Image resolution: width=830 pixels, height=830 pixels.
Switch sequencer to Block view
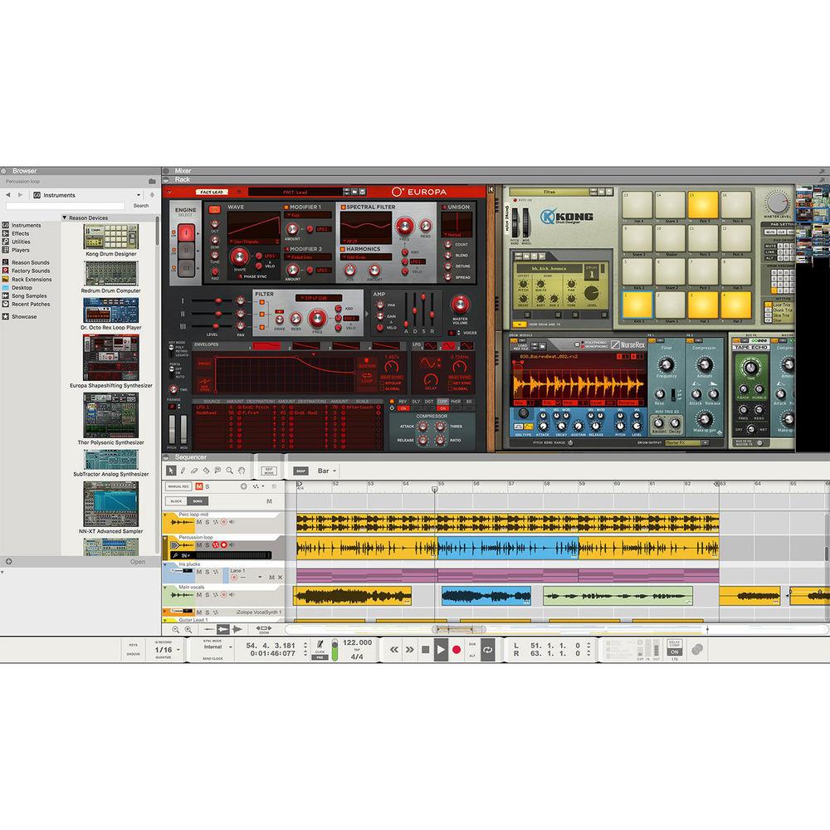(176, 501)
